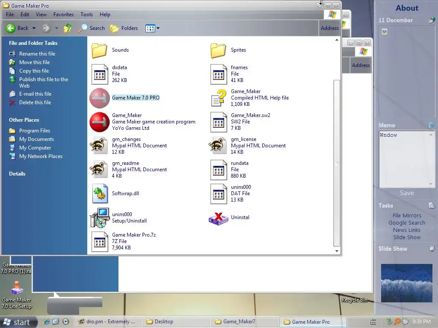
Task: Collapse the File and Folder Tasks section
Action: [33, 43]
